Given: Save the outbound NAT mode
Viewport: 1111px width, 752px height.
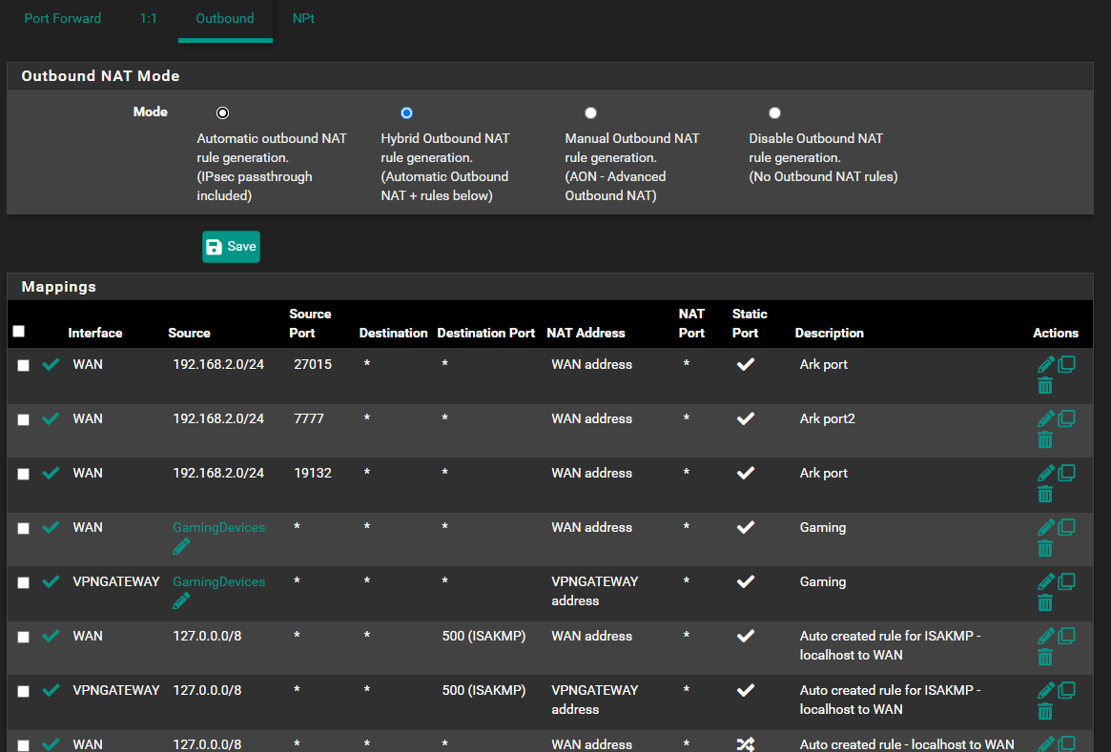Looking at the screenshot, I should pyautogui.click(x=231, y=247).
